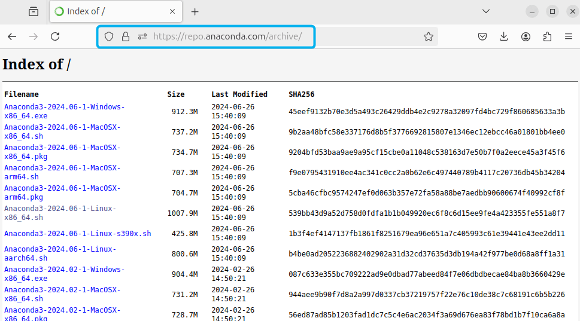Open the Downloads panel
The height and width of the screenshot is (321, 580).
pyautogui.click(x=503, y=36)
